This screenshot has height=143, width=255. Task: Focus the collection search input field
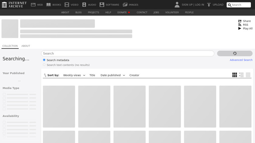pyautogui.click(x=127, y=53)
